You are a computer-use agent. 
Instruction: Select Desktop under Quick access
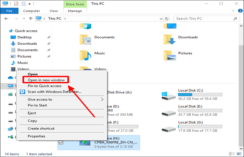[x=25, y=37]
